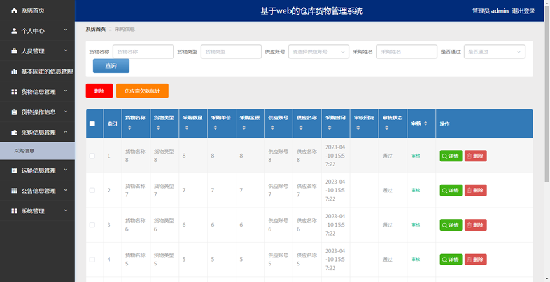Viewport: 550px width, 282px height.
Task: Select the checkbox for row 4
Action: (92, 260)
